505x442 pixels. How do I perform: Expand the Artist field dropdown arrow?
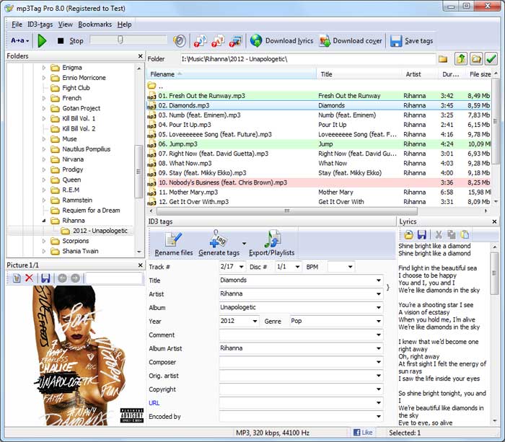(x=378, y=294)
